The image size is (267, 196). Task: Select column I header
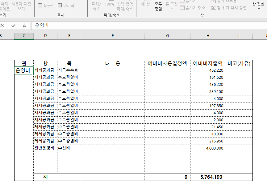pyautogui.click(x=239, y=36)
